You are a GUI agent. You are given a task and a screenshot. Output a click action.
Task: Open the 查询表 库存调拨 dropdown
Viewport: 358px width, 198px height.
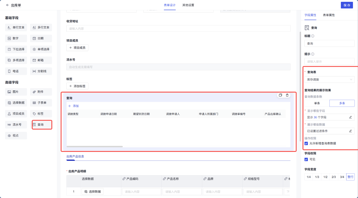(x=329, y=79)
